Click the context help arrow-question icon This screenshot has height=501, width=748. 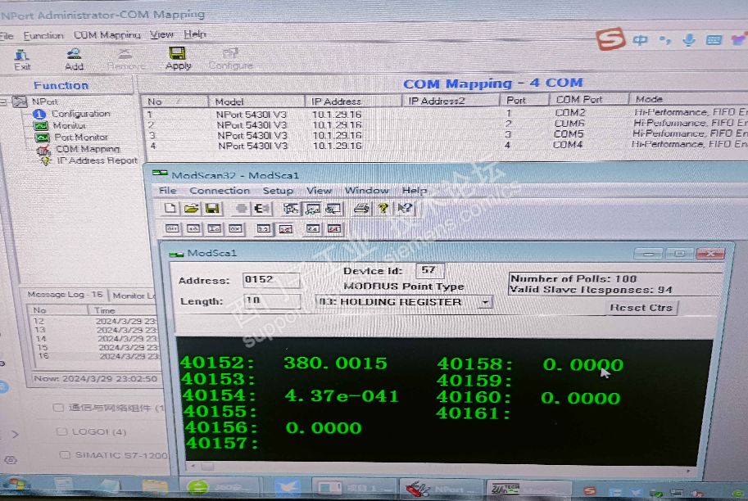[x=405, y=208]
